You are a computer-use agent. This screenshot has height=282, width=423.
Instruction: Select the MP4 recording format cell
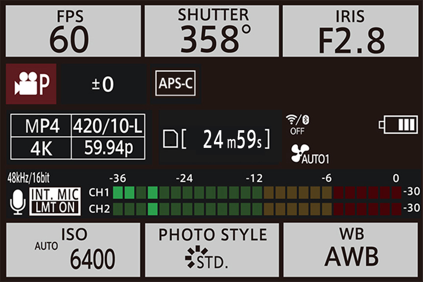pyautogui.click(x=41, y=125)
